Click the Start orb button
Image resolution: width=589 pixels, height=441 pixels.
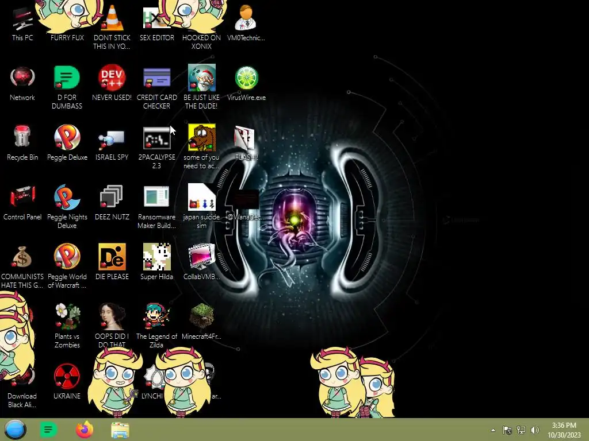click(x=15, y=430)
